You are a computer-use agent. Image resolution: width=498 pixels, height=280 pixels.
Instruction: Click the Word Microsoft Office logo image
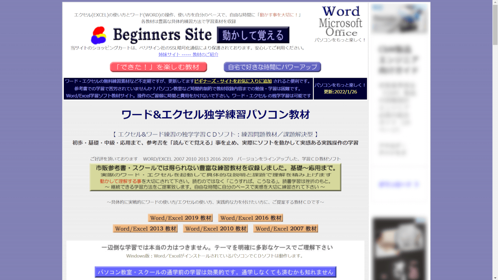340,21
